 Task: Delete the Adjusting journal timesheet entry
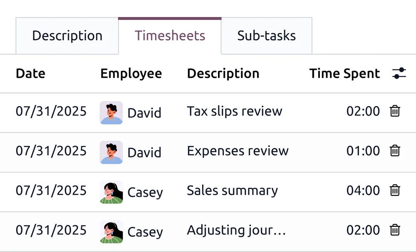click(x=395, y=230)
